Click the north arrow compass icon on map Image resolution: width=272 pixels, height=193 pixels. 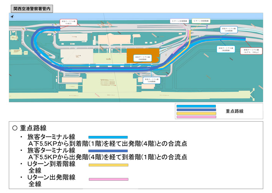click(x=12, y=17)
